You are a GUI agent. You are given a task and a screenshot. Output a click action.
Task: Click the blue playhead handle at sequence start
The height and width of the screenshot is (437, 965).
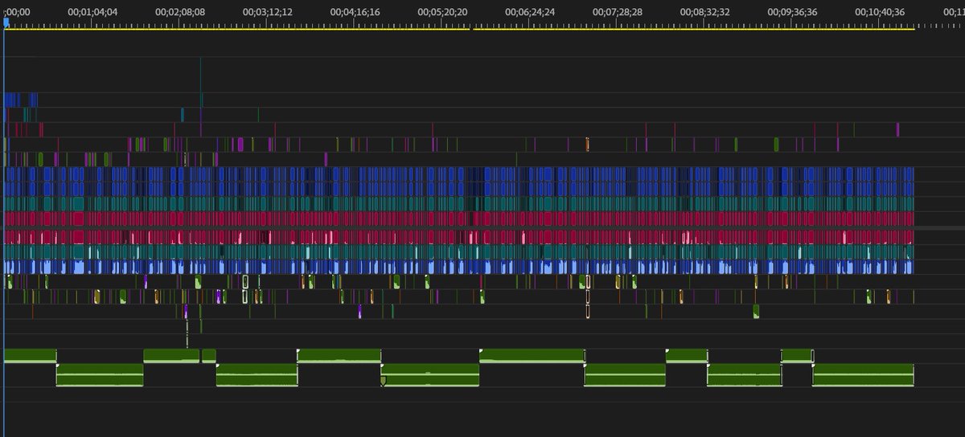pos(6,23)
